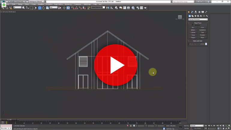Switch to the Motion panel tab
Image resolution: width=231 pixels, height=130 pixels.
point(199,12)
